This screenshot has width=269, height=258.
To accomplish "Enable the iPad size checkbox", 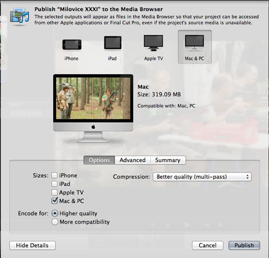I will tap(54, 184).
